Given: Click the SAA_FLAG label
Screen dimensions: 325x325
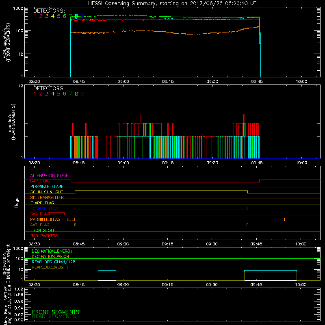Looking at the screenshot, I should click(40, 214).
